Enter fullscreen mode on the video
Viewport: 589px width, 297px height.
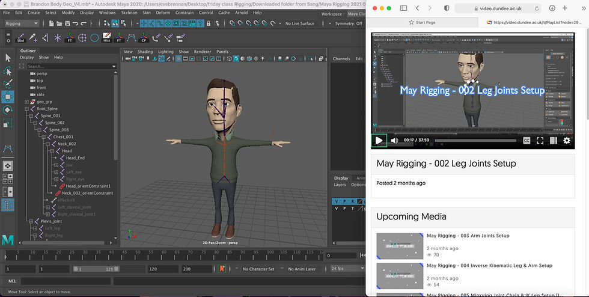540,140
